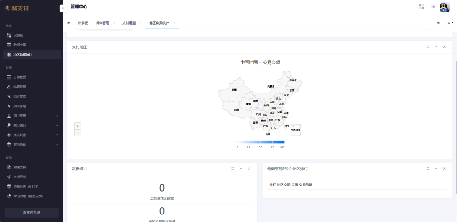Expand the 商户管理 submenu
This screenshot has height=222, width=457.
[32, 116]
